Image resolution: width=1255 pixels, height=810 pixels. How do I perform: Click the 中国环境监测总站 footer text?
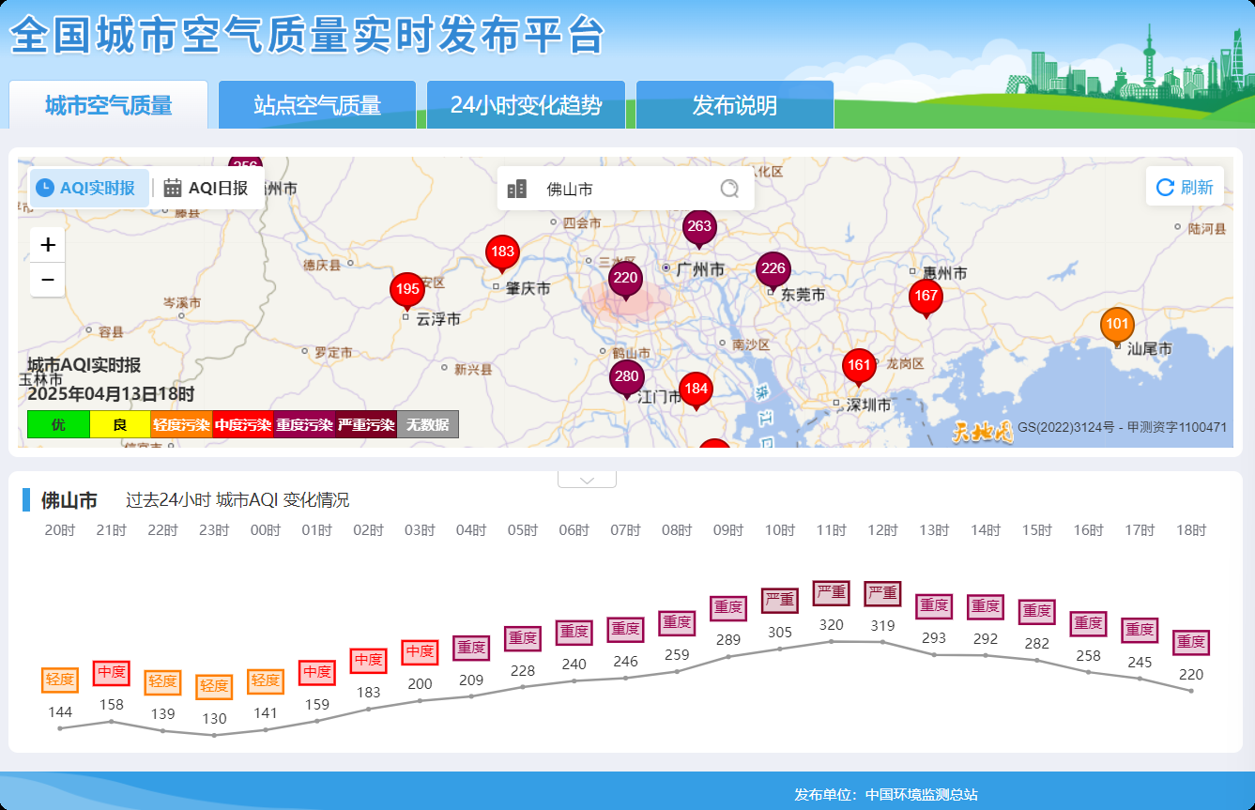[922, 795]
